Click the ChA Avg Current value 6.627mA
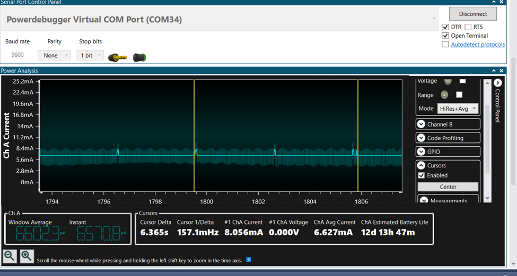This screenshot has width=517, height=276. (x=334, y=233)
